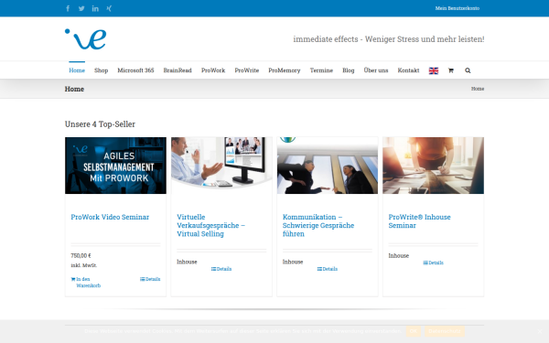The width and height of the screenshot is (549, 343).
Task: Add ProWork Video Seminar to Warenkorb
Action: [86, 282]
